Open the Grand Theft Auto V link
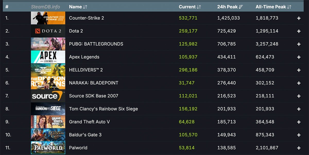309x155 pixels. pos(89,122)
